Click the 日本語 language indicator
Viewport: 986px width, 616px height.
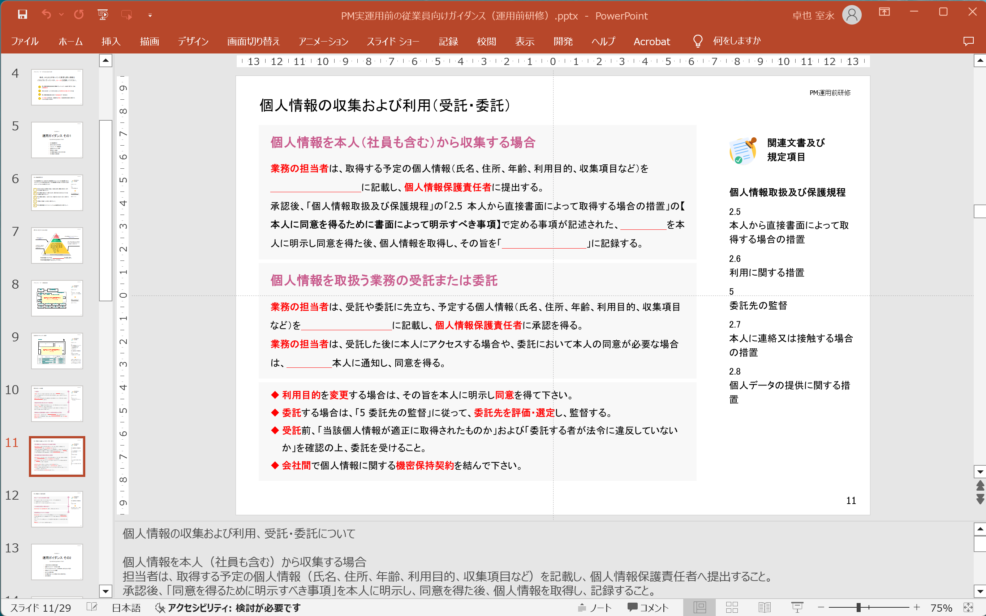(126, 608)
